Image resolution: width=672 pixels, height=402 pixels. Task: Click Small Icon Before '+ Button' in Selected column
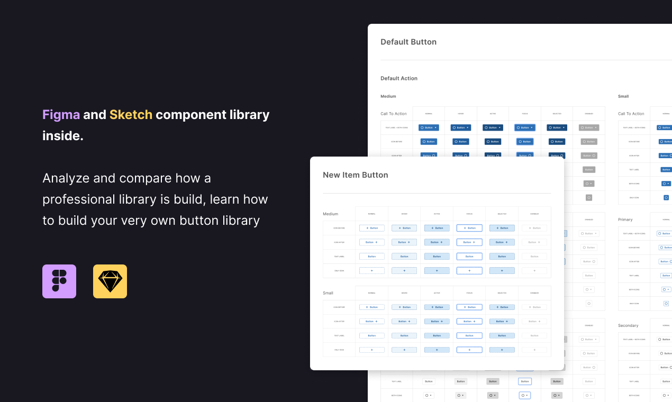coord(502,307)
